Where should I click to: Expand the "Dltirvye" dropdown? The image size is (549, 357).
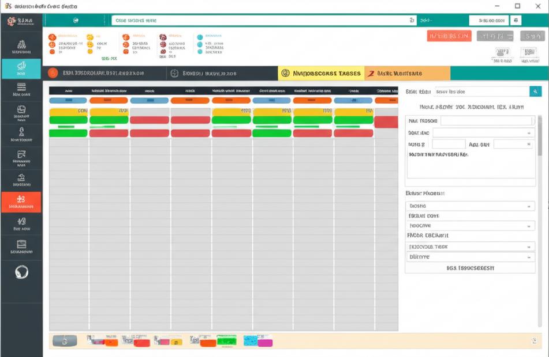click(470, 257)
